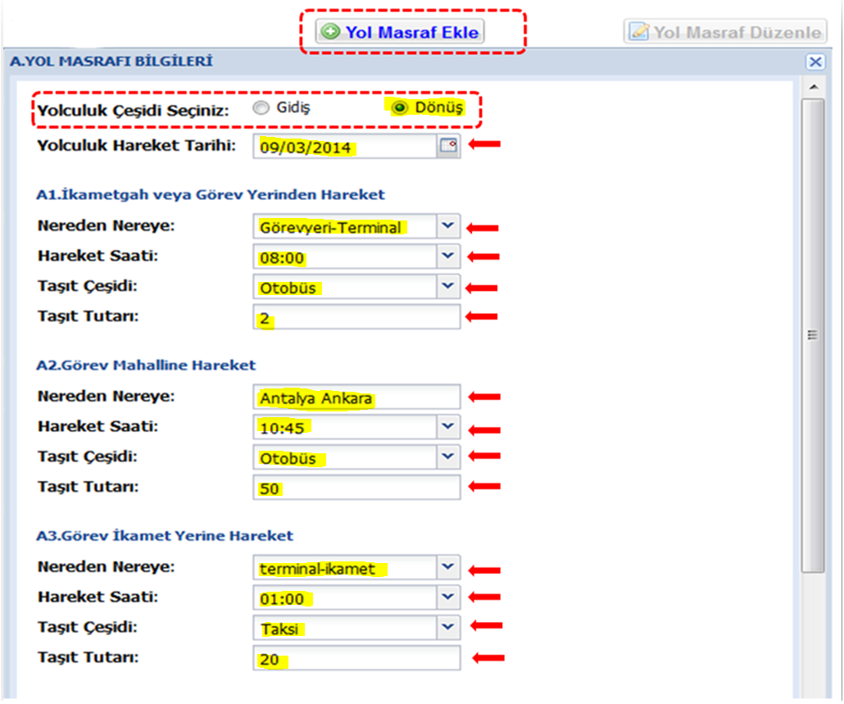Close the Yol Masrafı Bilgileri panel

[815, 62]
